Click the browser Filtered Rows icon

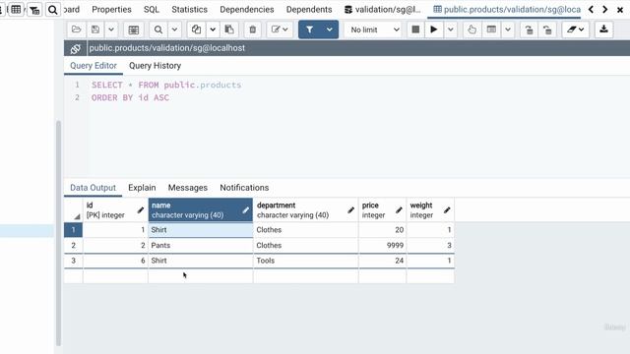tap(34, 9)
